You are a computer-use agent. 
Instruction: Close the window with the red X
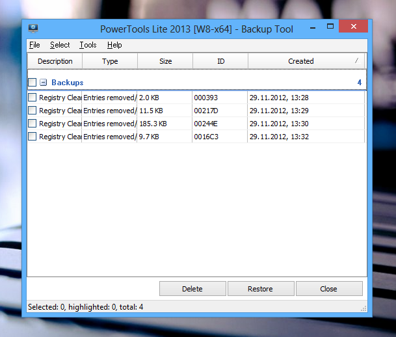coord(353,26)
